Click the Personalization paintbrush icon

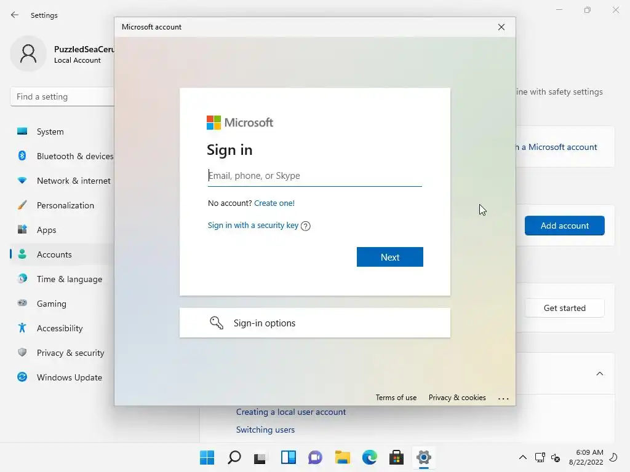pos(22,205)
